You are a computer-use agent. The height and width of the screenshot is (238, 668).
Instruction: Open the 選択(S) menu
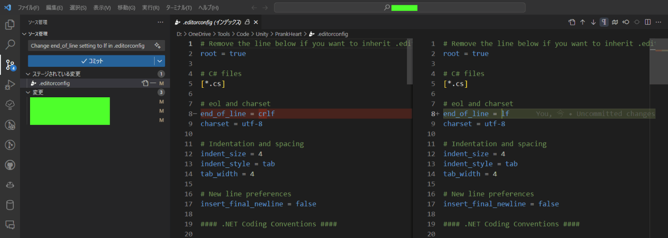click(x=78, y=8)
